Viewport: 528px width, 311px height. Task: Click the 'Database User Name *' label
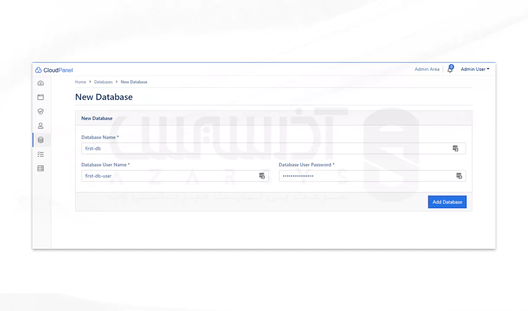[x=106, y=165]
